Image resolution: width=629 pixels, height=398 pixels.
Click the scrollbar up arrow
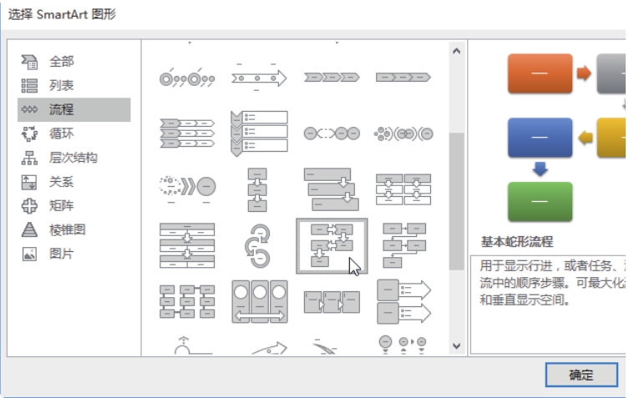[x=457, y=51]
